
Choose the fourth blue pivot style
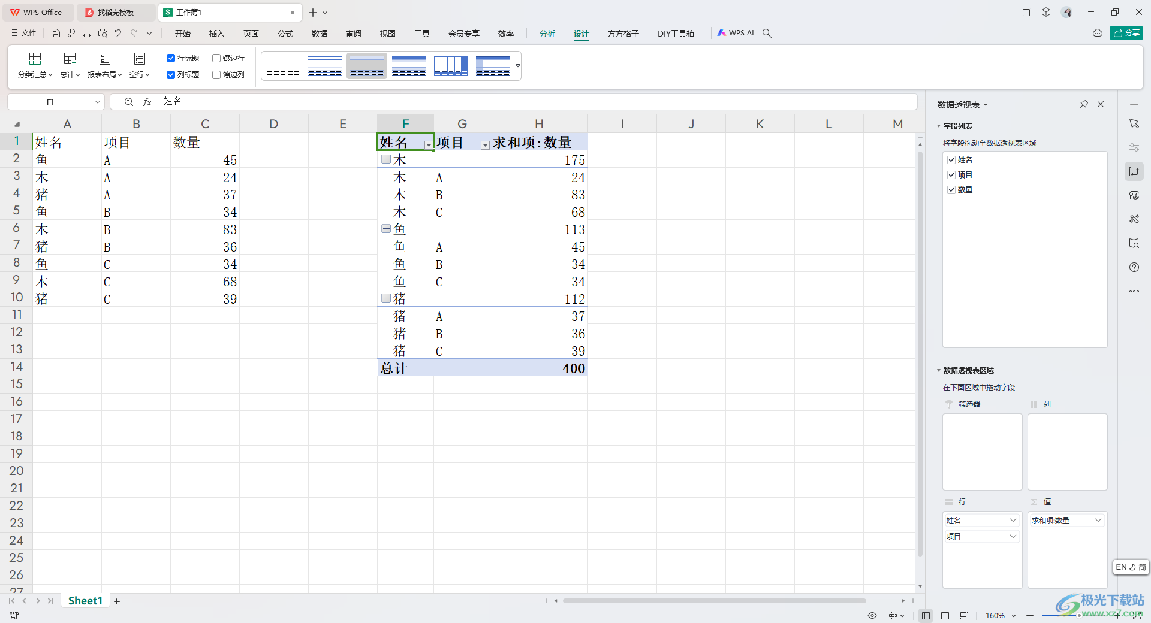click(409, 66)
